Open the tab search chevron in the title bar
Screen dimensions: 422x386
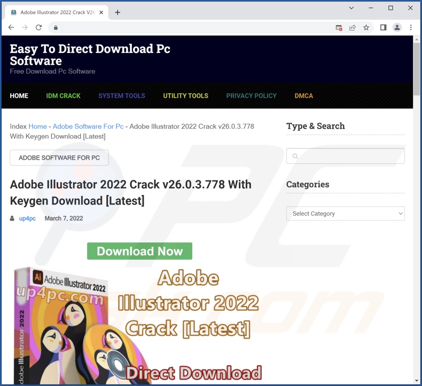351,8
